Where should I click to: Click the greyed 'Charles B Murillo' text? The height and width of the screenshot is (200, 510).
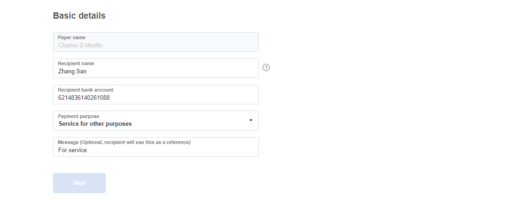(x=81, y=46)
